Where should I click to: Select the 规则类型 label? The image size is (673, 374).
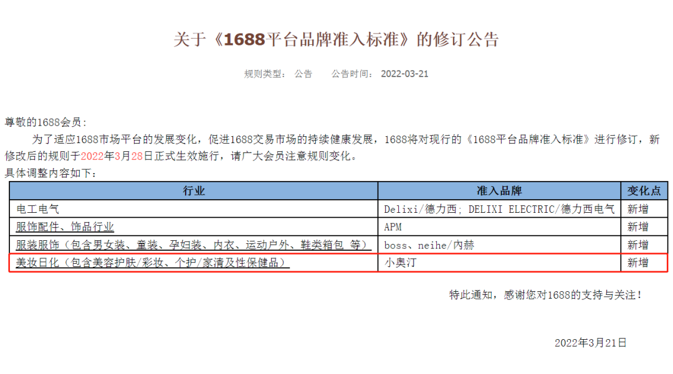[264, 73]
